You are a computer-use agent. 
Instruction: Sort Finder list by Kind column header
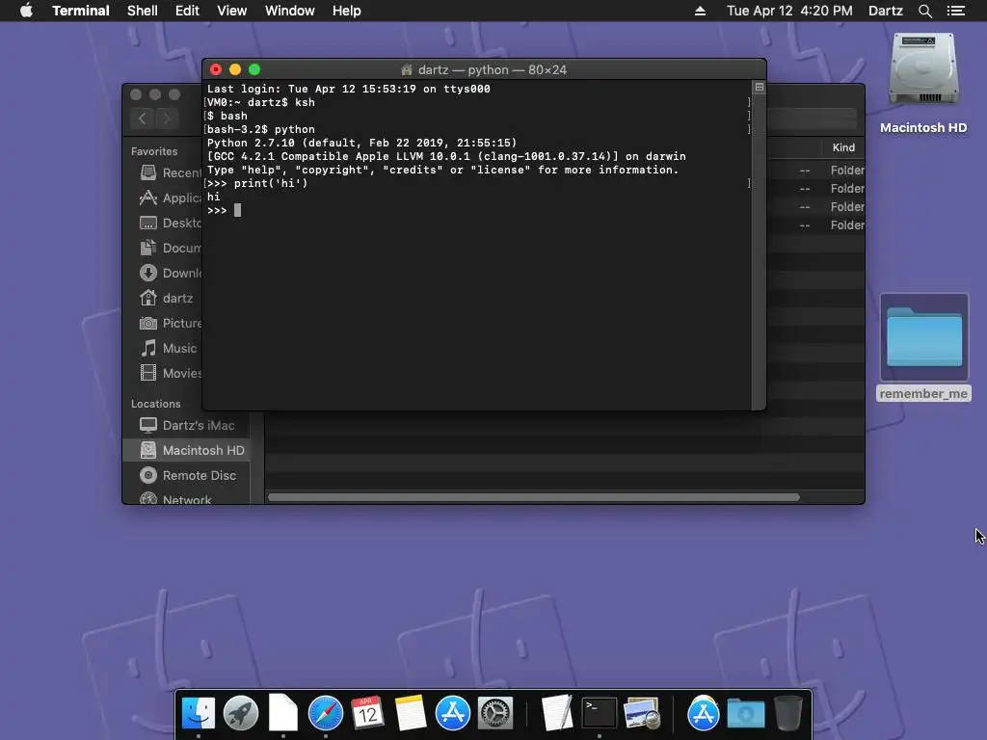(843, 147)
